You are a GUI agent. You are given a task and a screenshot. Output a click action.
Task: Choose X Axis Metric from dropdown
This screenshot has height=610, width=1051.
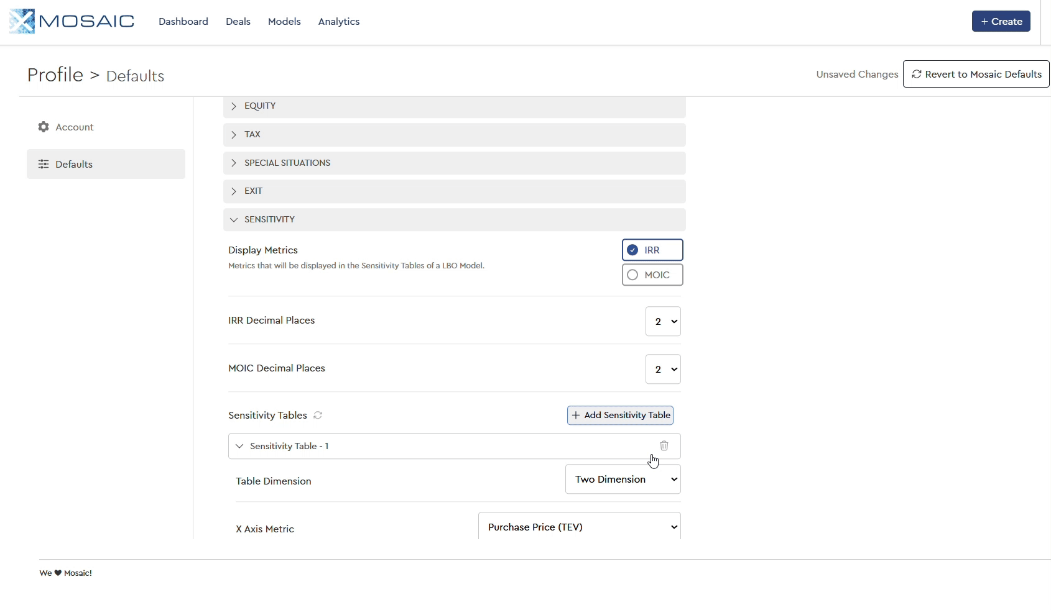pos(579,527)
